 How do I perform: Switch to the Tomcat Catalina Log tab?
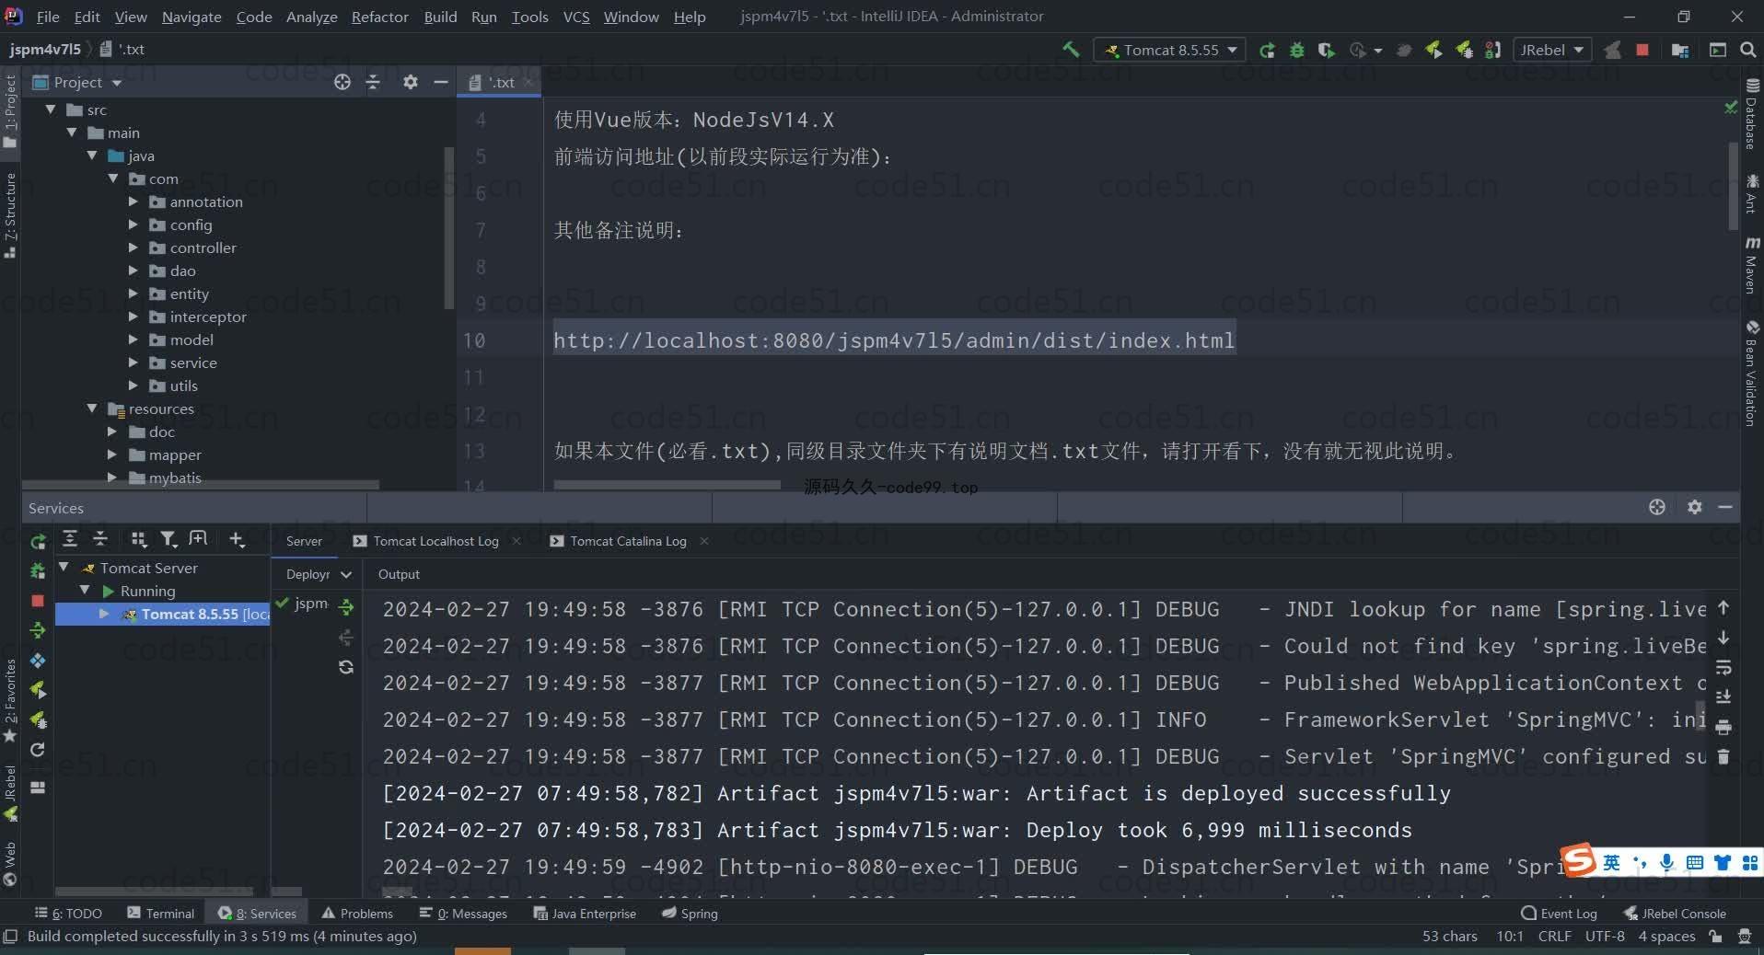(x=628, y=541)
